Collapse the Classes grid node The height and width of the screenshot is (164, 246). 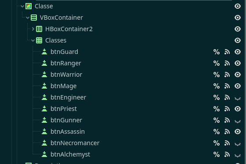(x=33, y=41)
